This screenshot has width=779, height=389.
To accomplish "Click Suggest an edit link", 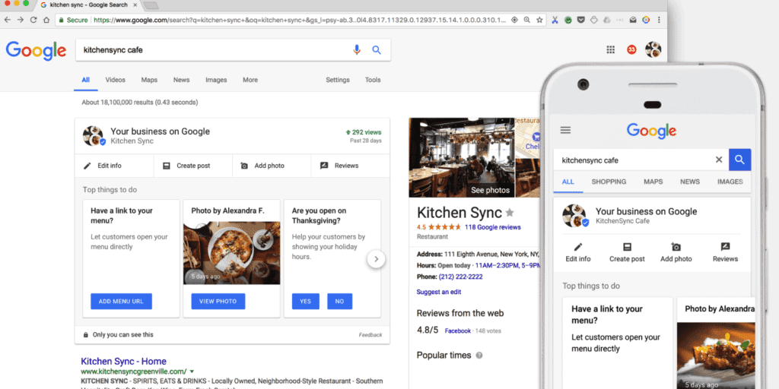I will tap(439, 292).
